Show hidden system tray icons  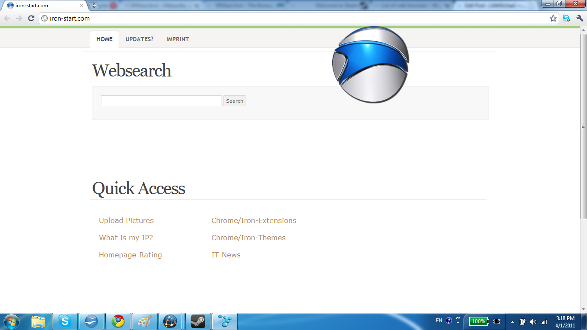point(512,321)
